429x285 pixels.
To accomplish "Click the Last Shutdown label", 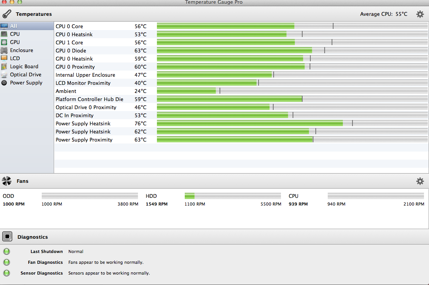I will 46,251.
